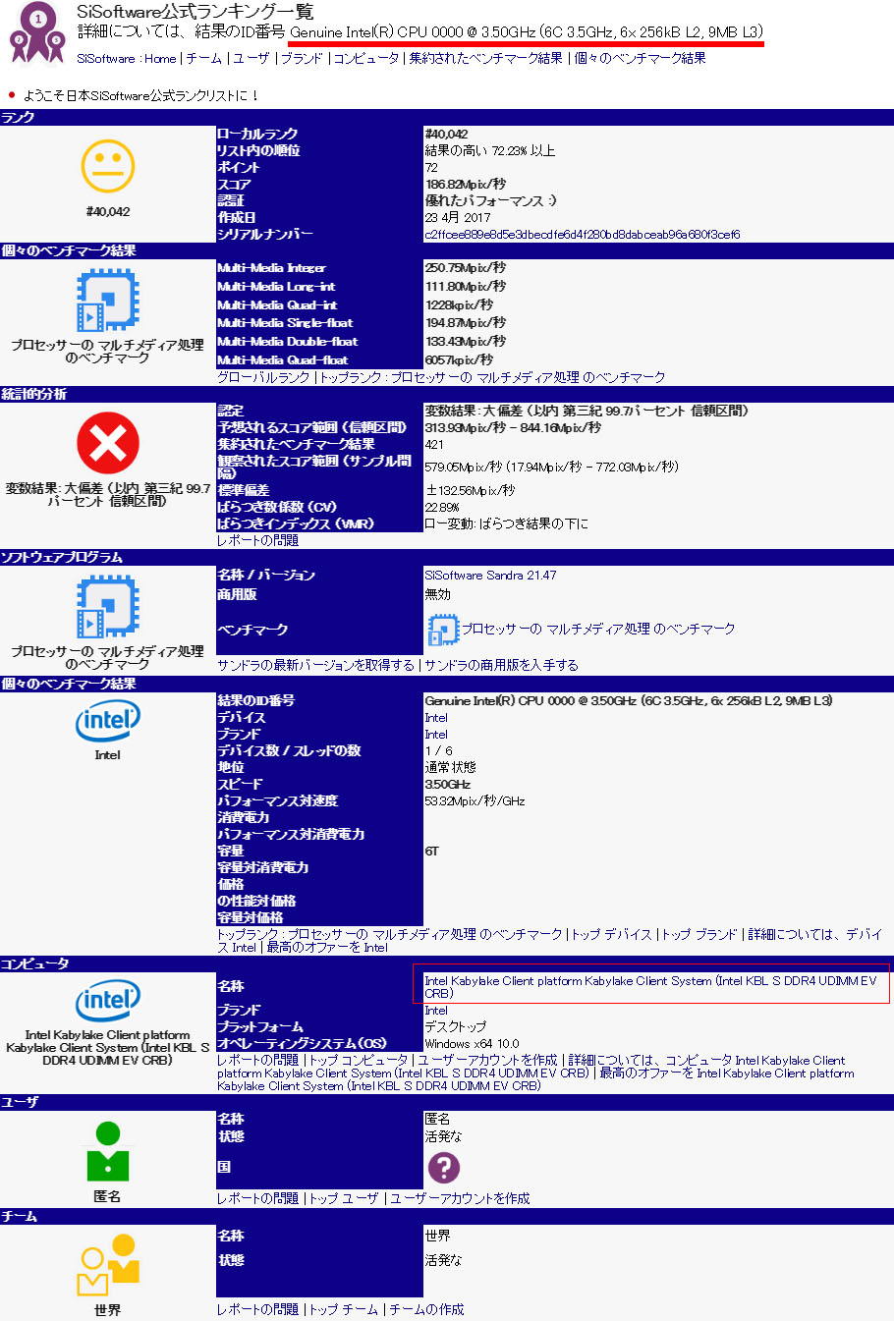This screenshot has height=1321, width=894.
Task: Click the ばらつき数係数 value 22.89%
Action: click(442, 508)
